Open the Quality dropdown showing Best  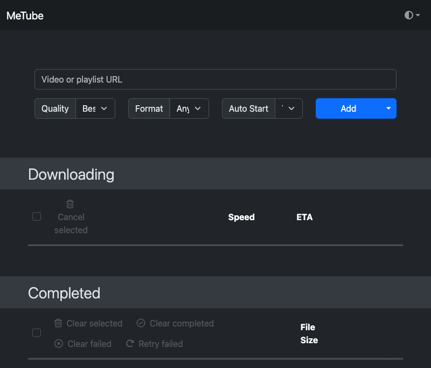pyautogui.click(x=95, y=108)
